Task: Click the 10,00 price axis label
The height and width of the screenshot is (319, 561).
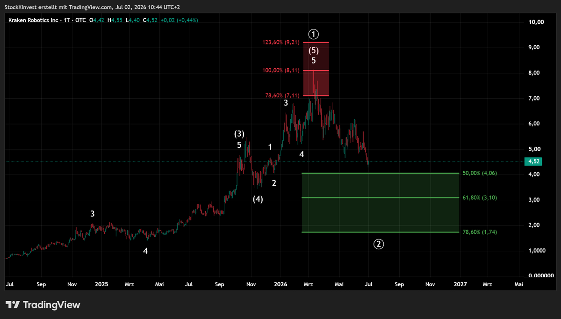Action: tap(537, 22)
